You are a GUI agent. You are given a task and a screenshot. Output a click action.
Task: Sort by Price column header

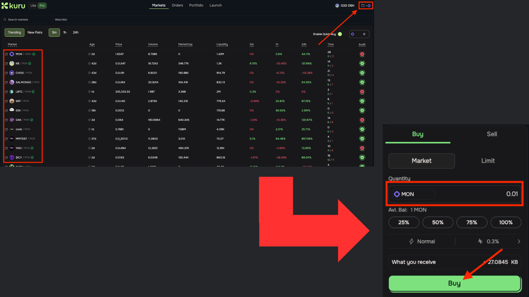click(118, 45)
